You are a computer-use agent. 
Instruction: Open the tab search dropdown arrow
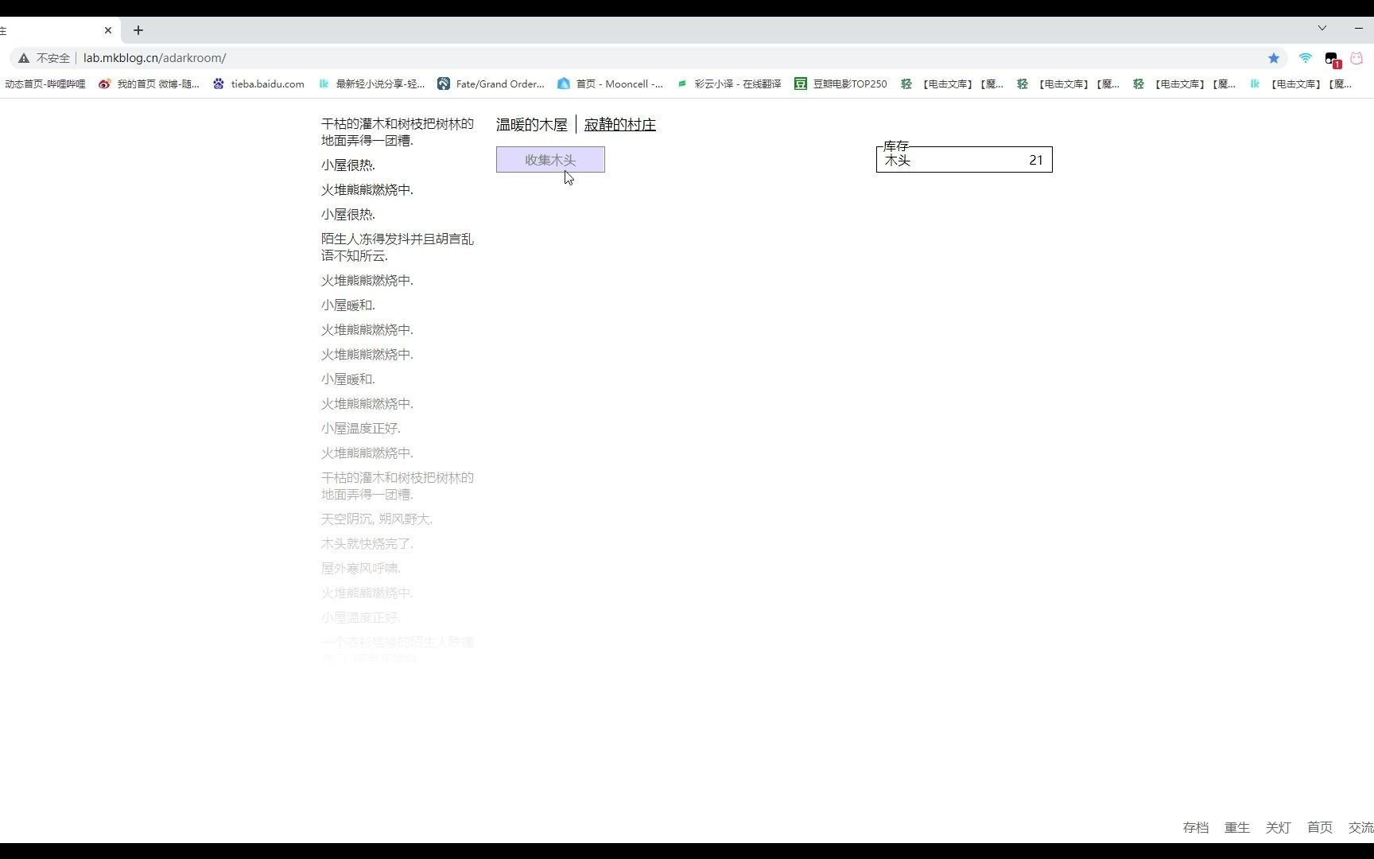point(1322,28)
